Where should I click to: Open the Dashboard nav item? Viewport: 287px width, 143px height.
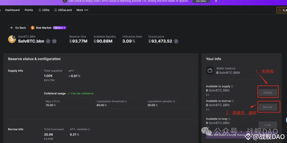point(12,10)
